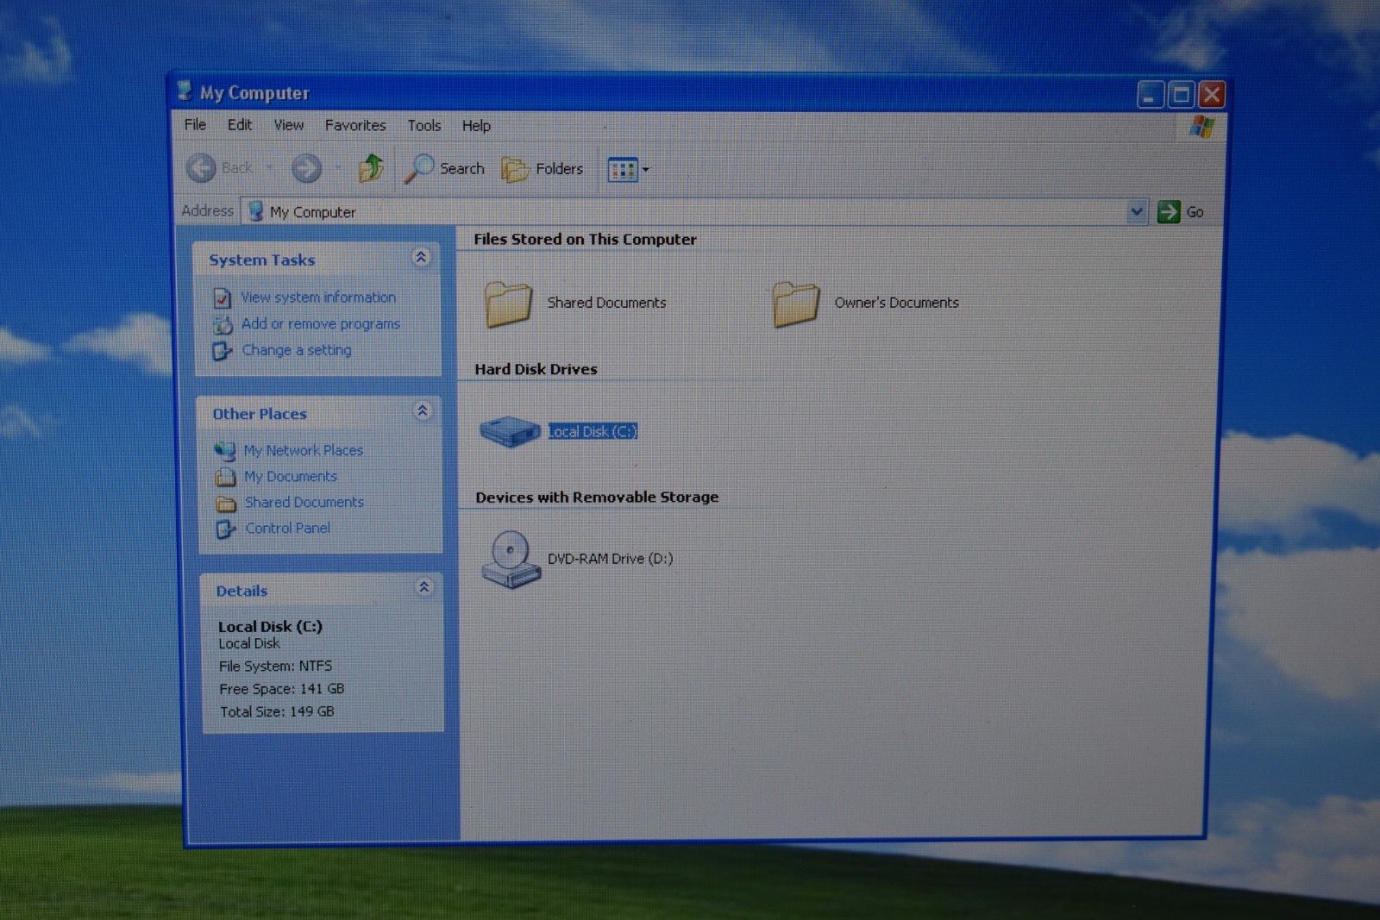Open Control Panel link
The image size is (1380, 920).
[x=288, y=528]
